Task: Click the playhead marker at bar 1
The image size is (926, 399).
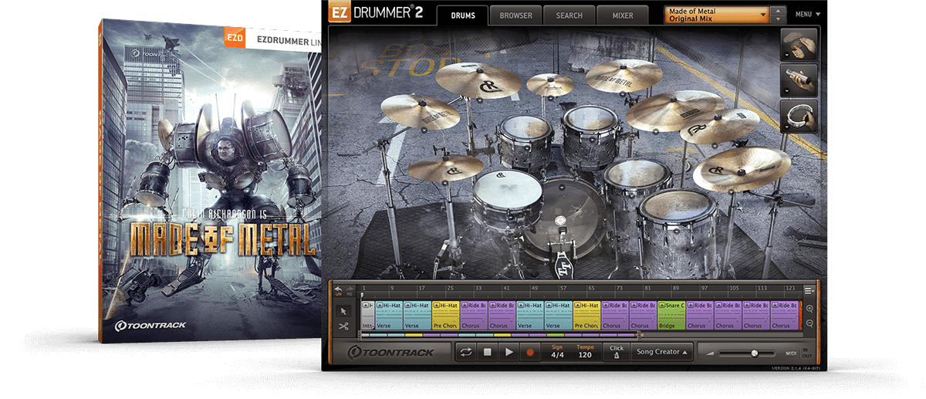Action: pyautogui.click(x=362, y=295)
